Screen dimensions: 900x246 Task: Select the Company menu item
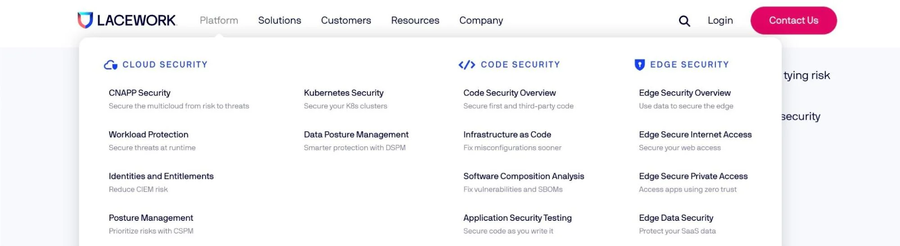(481, 20)
